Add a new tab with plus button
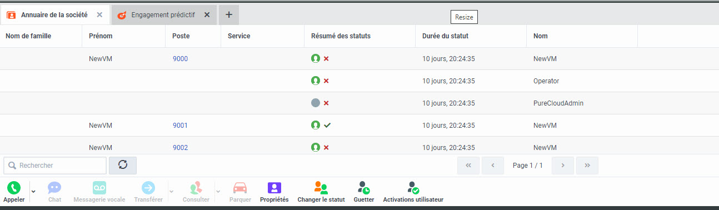This screenshot has width=719, height=210. click(229, 15)
